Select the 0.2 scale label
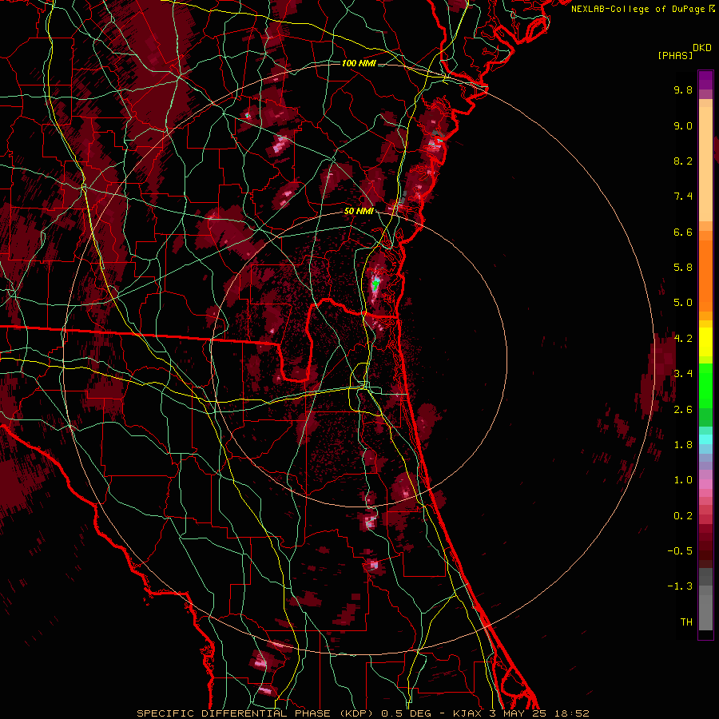This screenshot has height=719, width=719. pos(683,516)
